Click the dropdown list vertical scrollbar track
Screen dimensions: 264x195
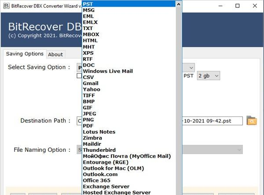179,101
